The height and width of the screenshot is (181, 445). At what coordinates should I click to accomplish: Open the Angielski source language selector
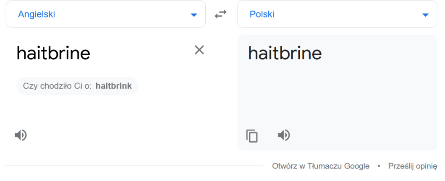click(105, 14)
